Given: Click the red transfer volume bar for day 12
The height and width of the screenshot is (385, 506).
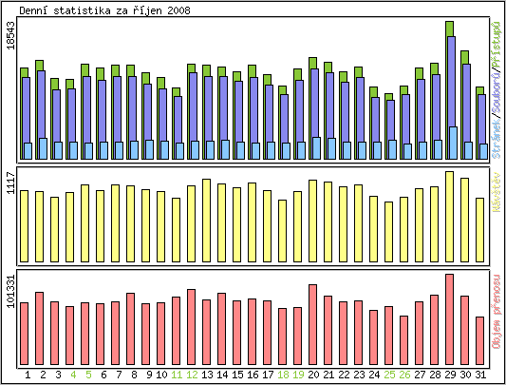Looking at the screenshot, I should 192,327.
